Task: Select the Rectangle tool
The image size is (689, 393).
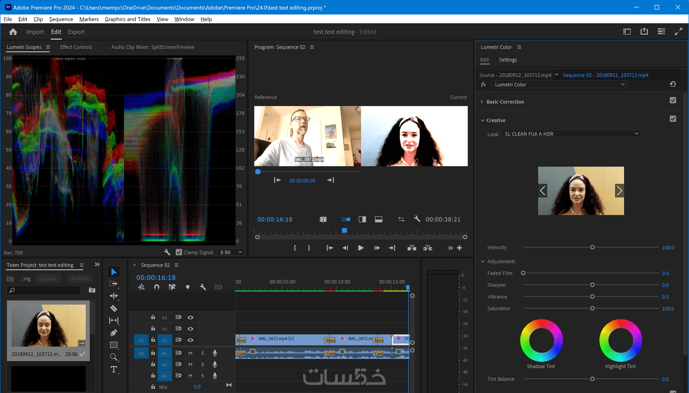Action: tap(114, 345)
